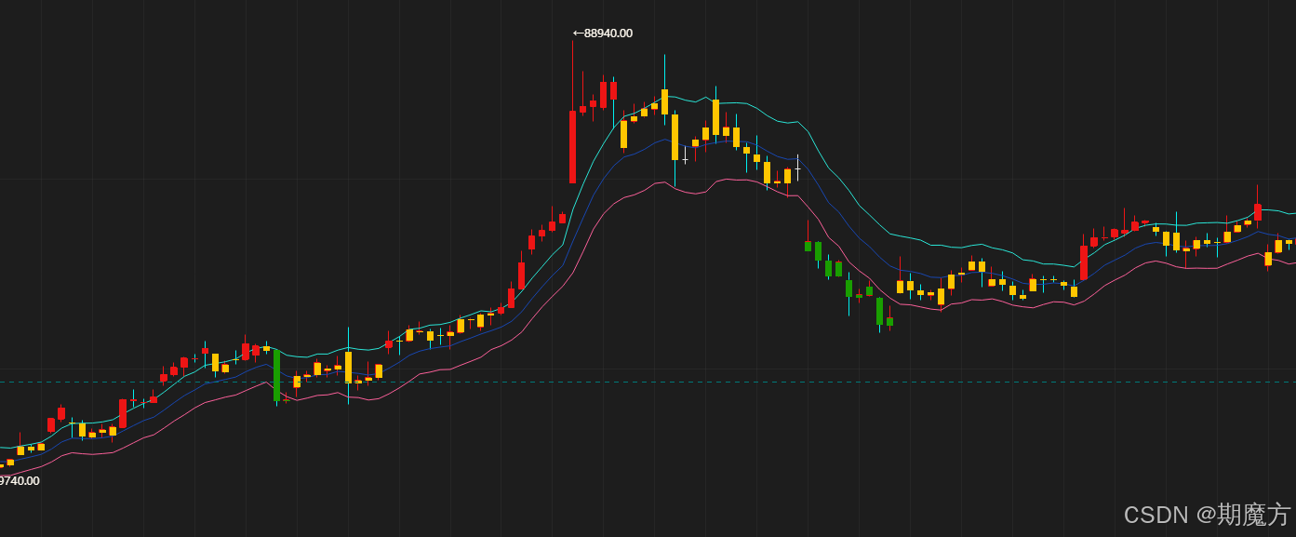Click the 88940.00 high price label
This screenshot has height=537, width=1296.
click(x=603, y=34)
